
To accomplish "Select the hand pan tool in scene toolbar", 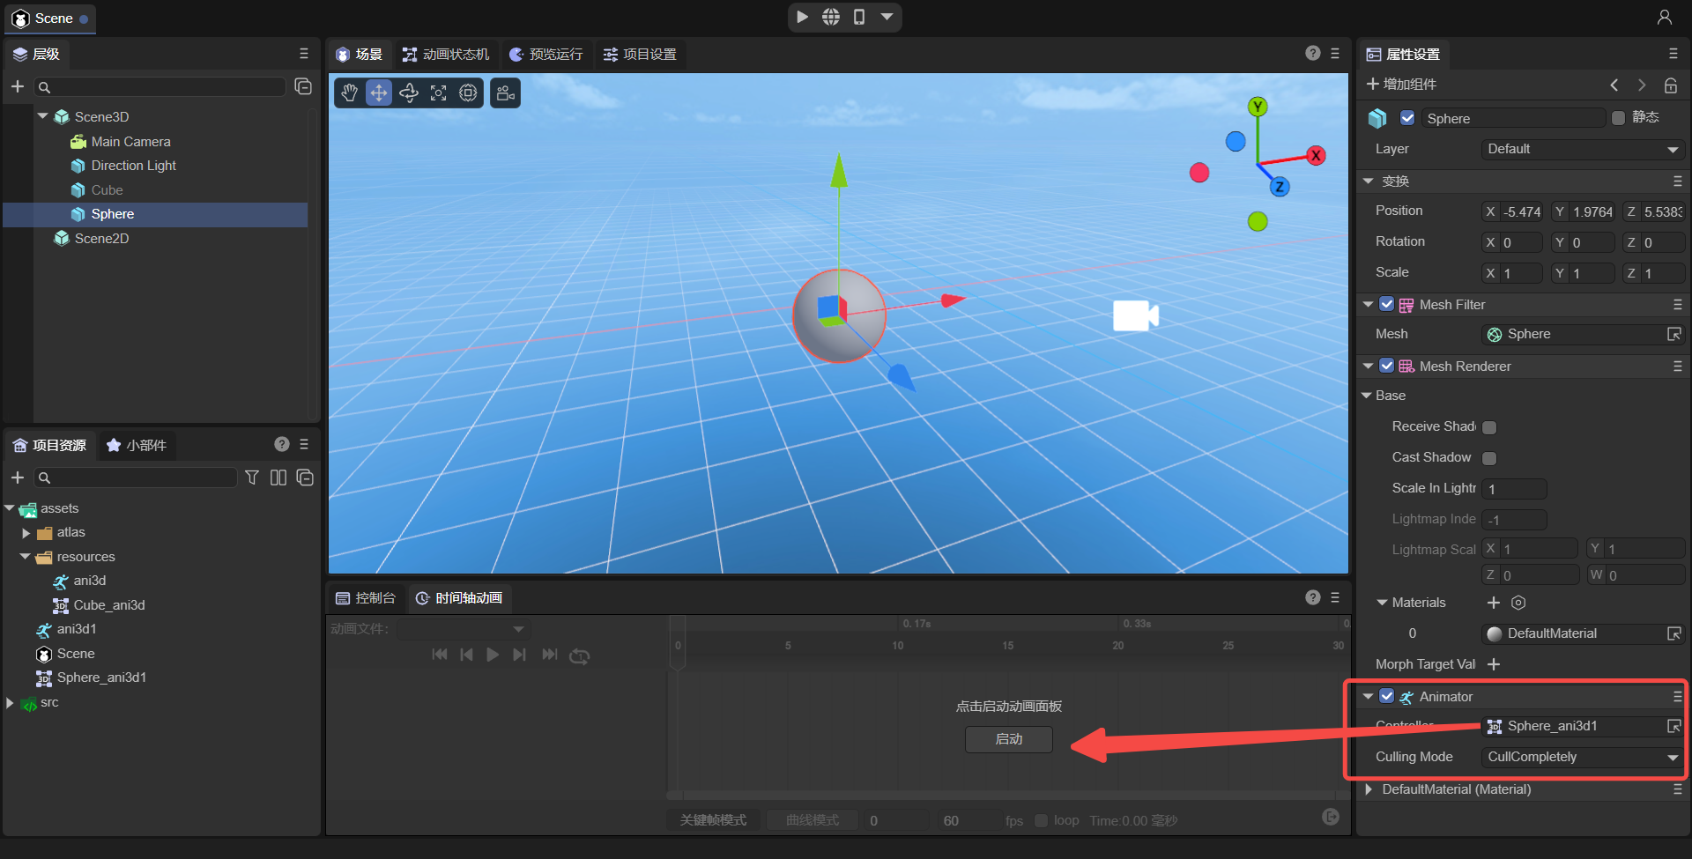I will 350,93.
